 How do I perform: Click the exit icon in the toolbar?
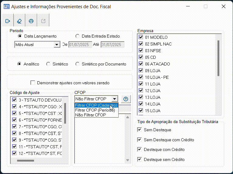tap(8, 21)
